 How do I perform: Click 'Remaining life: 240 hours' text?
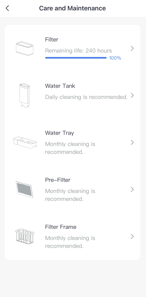click(x=78, y=51)
